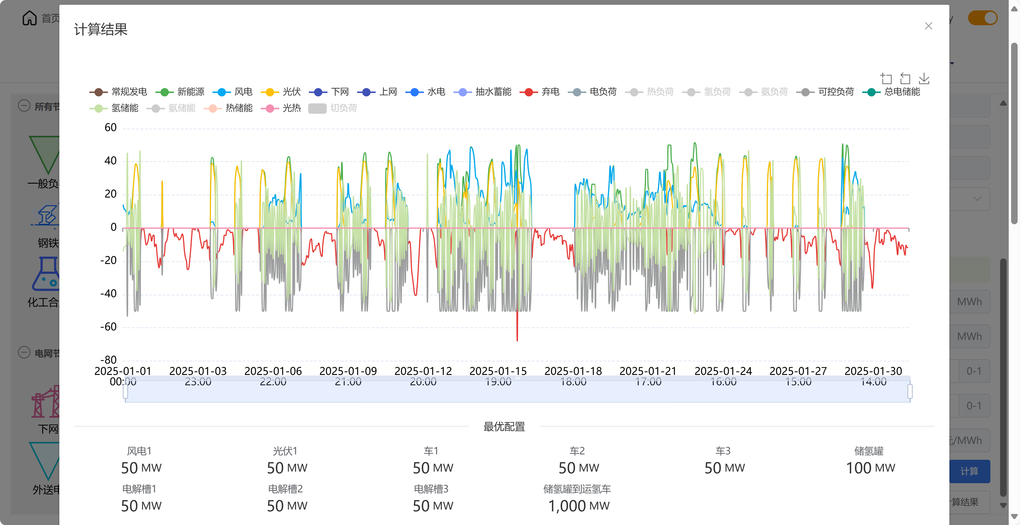
Task: Close the 计算结果 dialog
Action: pyautogui.click(x=929, y=26)
